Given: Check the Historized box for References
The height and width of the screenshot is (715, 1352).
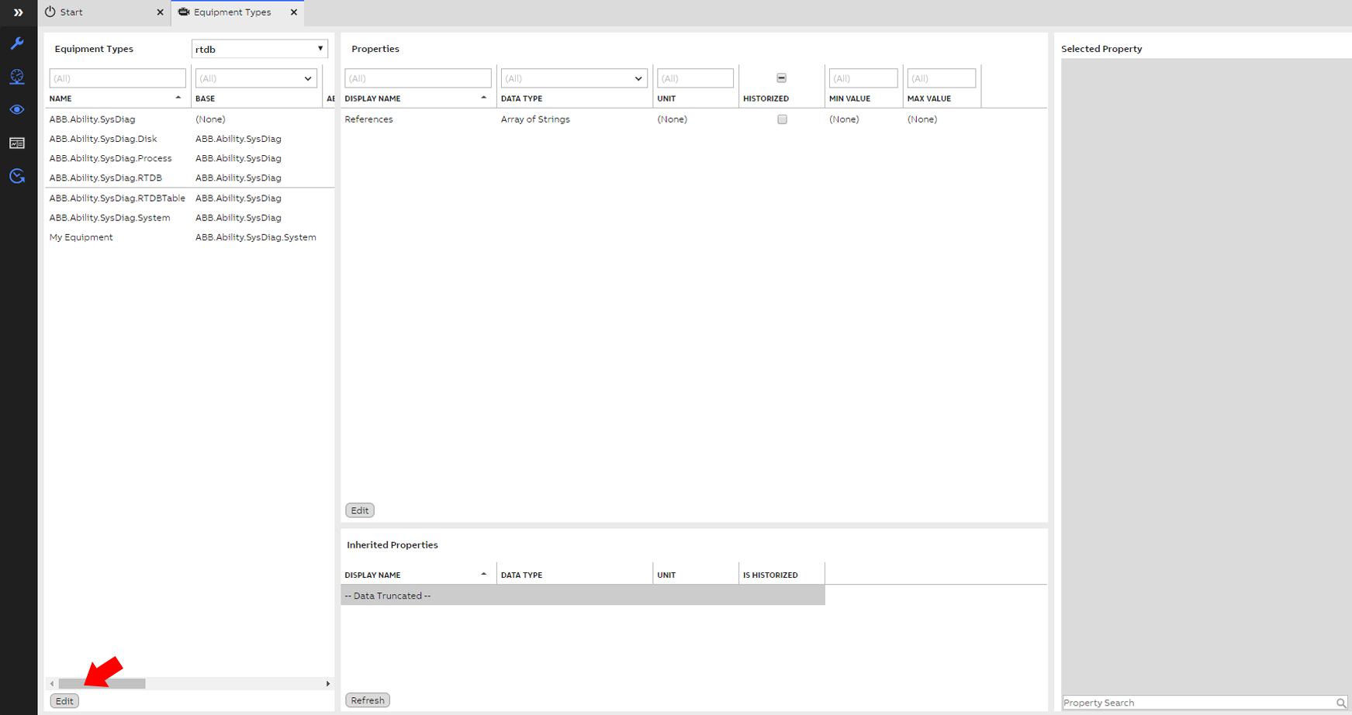Looking at the screenshot, I should [782, 119].
